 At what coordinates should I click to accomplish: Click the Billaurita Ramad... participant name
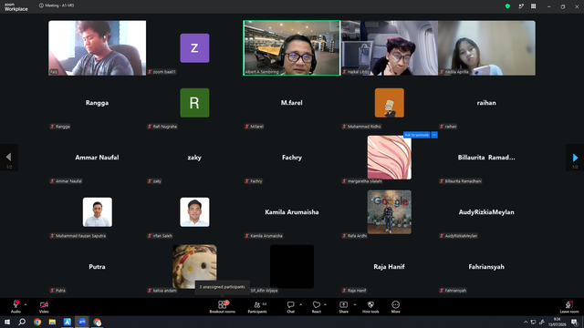coord(486,158)
